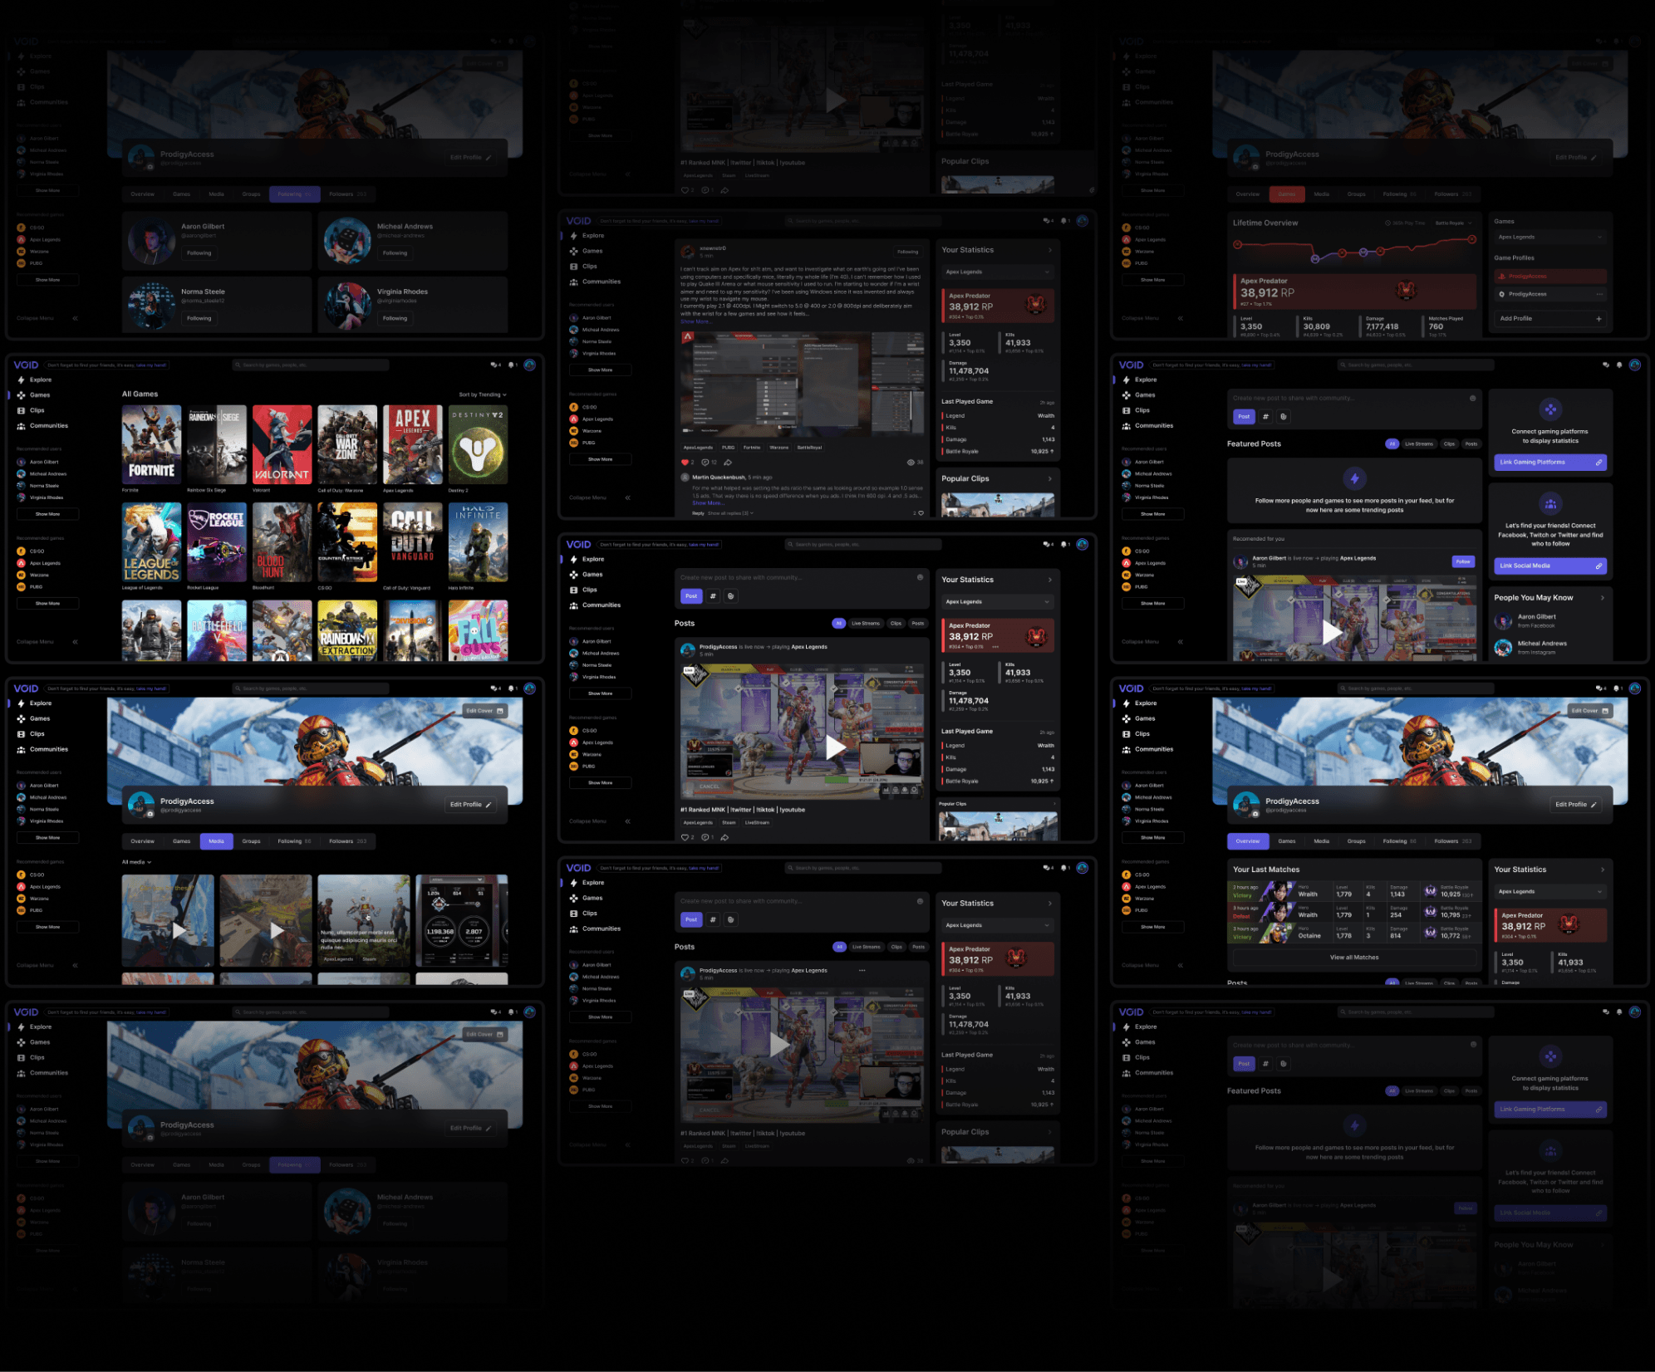This screenshot has height=1372, width=1655.
Task: Click leftmost red point on Lifetime Overview graph
Action: [x=1237, y=245]
